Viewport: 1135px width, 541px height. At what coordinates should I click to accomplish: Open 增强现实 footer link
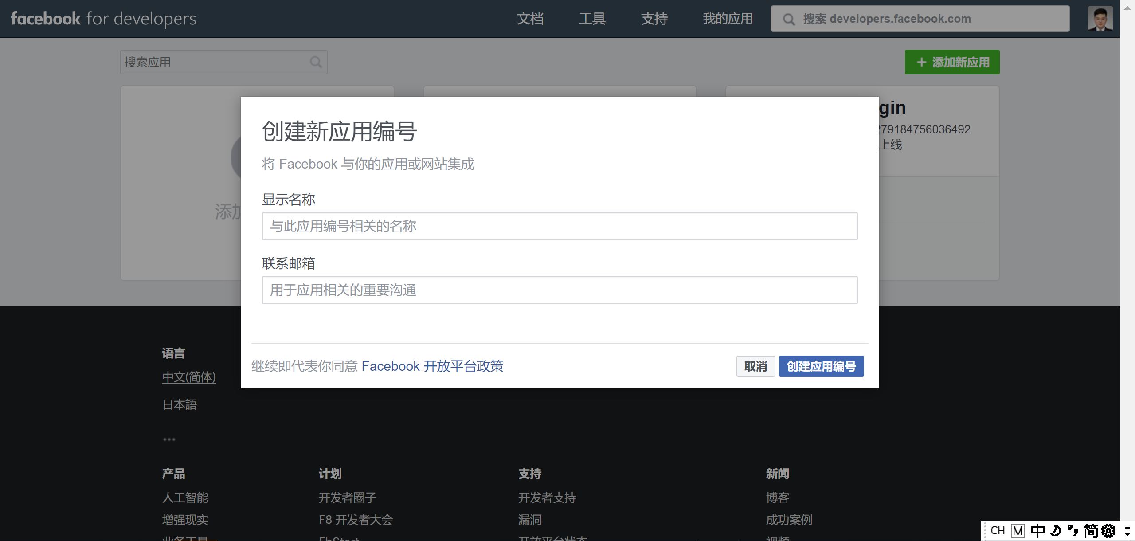coord(185,520)
